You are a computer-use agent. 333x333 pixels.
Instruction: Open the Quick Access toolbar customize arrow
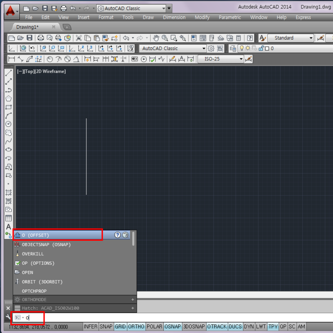[x=169, y=8]
